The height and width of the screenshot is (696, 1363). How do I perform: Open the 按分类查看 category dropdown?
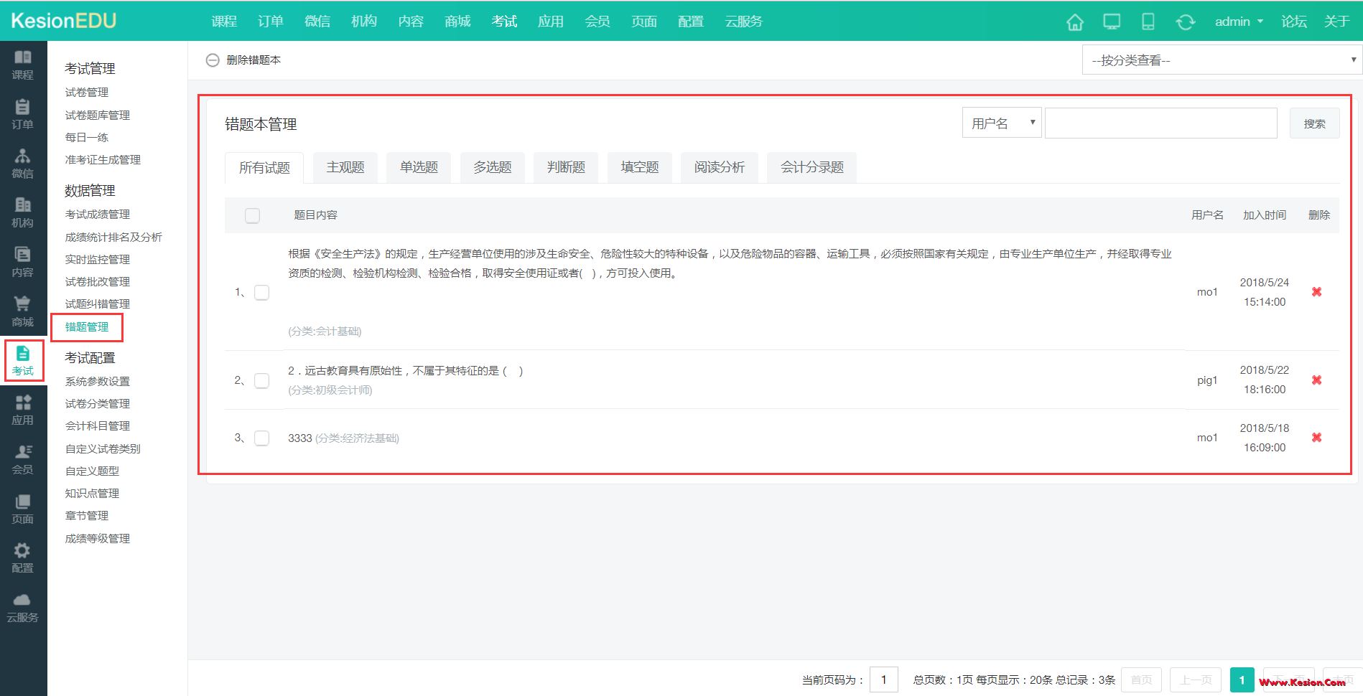pos(1221,60)
